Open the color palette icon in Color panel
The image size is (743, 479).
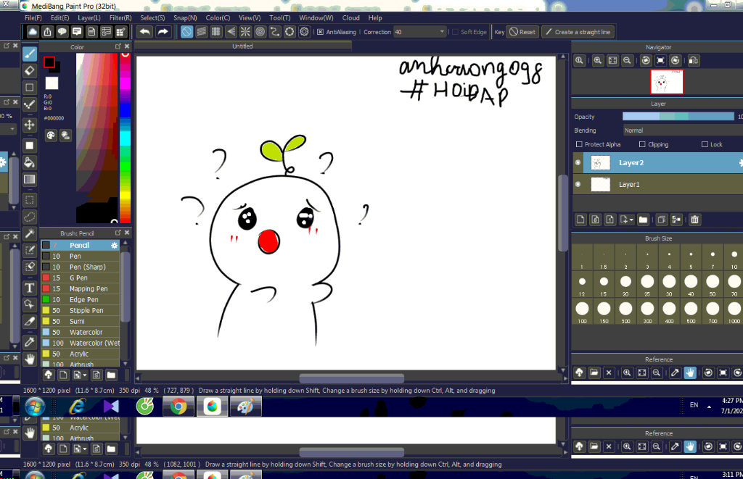[51, 136]
